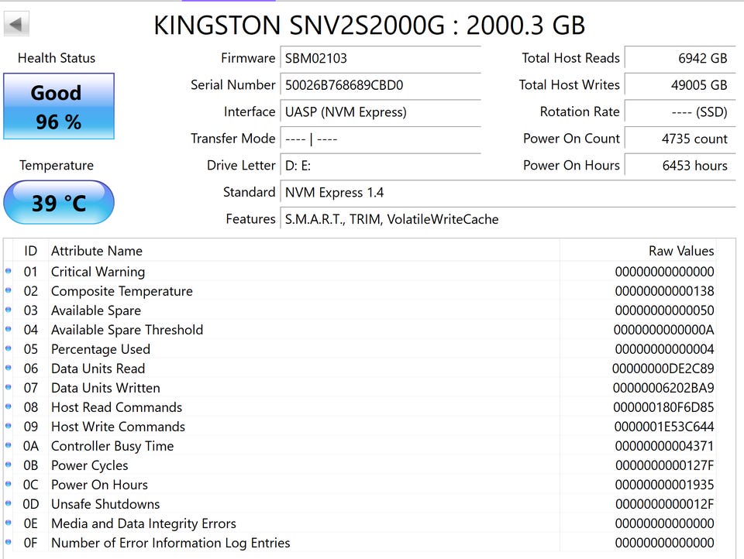
Task: Select the Composite Temperature attribute name
Action: [x=122, y=291]
